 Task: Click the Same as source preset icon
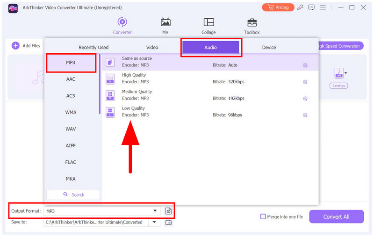[x=110, y=62]
